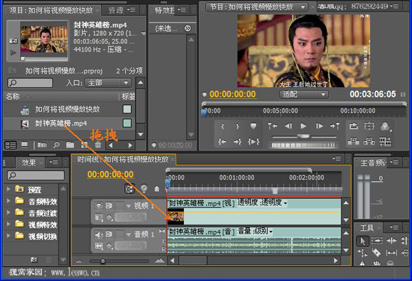Click the Automate to Sequence icon
The image size is (412, 281).
point(43,145)
